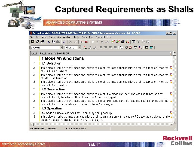The height and width of the screenshot is (147, 196).
Task: Click the Delete X icon
Action: [x=71, y=42]
